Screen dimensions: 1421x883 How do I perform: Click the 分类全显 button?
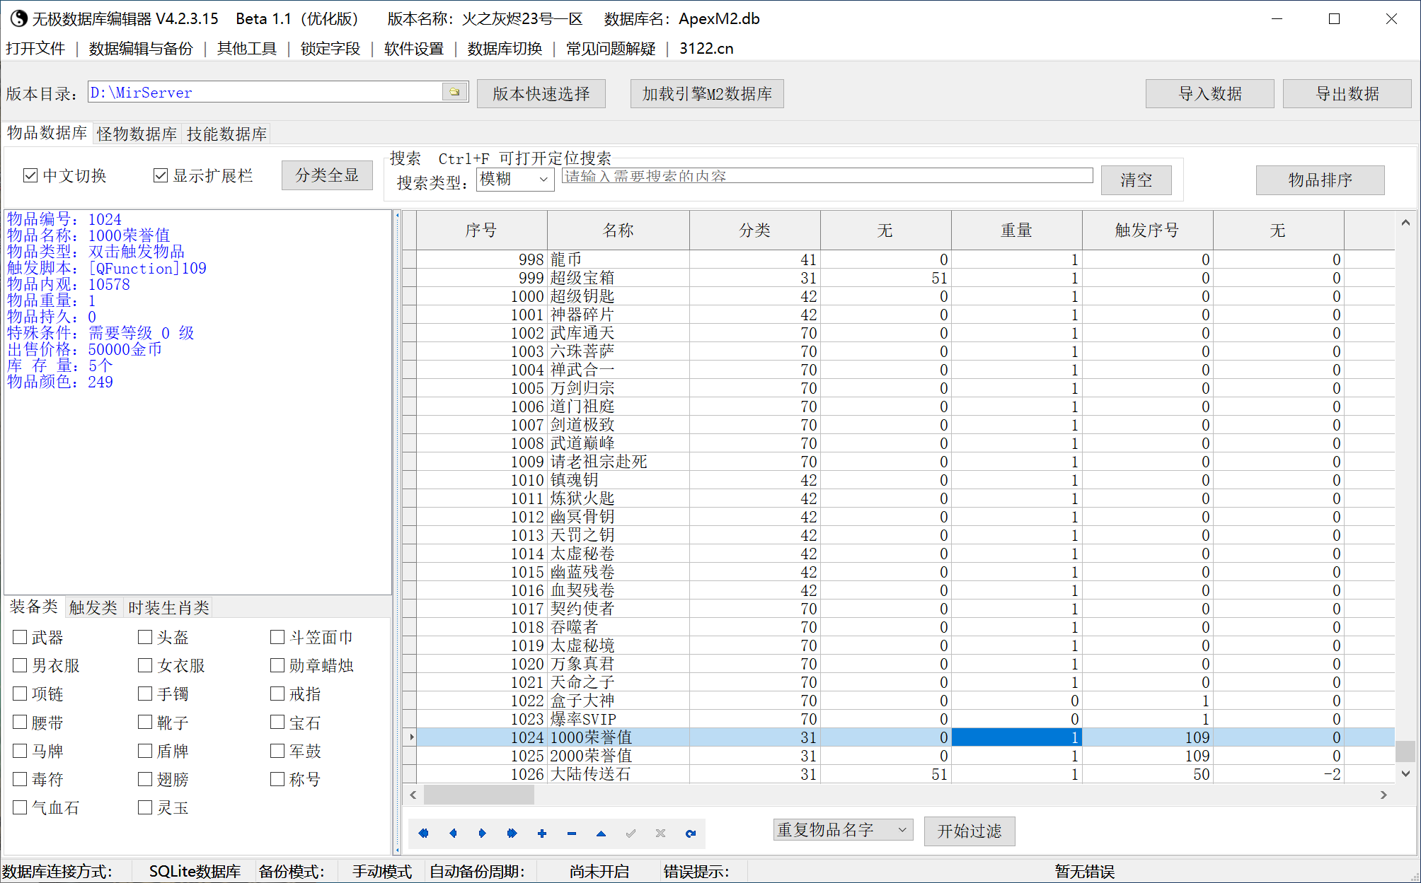(327, 175)
